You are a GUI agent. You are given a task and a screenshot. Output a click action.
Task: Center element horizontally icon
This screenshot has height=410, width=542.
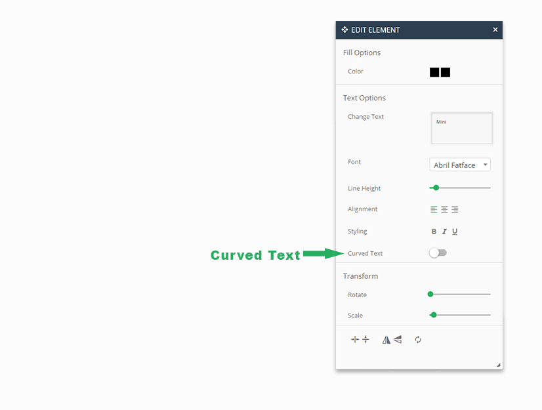tap(355, 340)
